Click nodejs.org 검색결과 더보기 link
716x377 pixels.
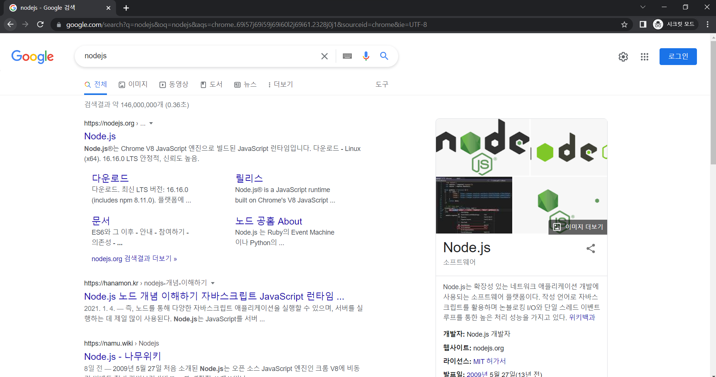(134, 259)
